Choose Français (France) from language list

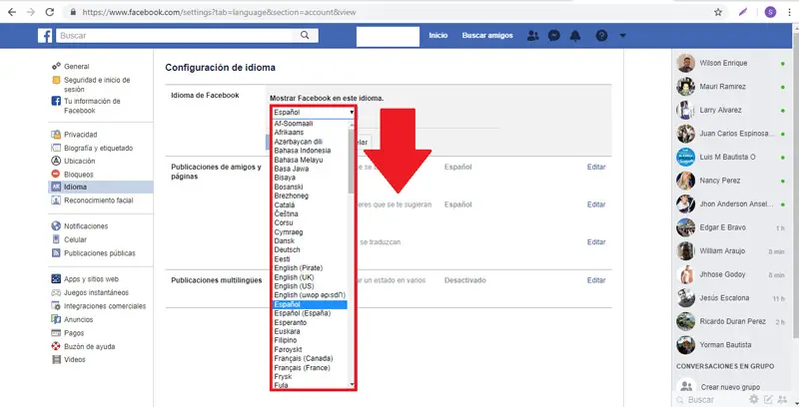303,367
